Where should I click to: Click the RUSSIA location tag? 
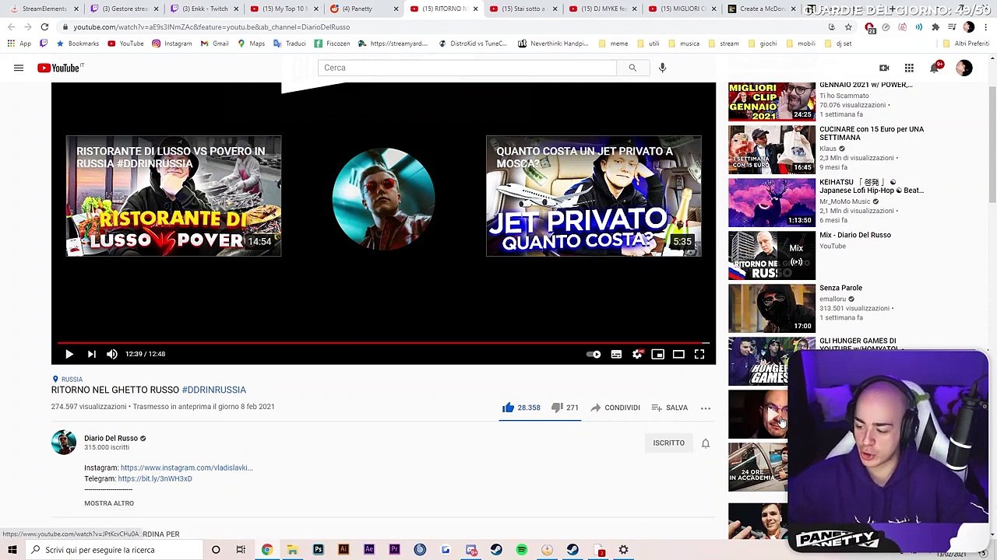click(x=67, y=380)
